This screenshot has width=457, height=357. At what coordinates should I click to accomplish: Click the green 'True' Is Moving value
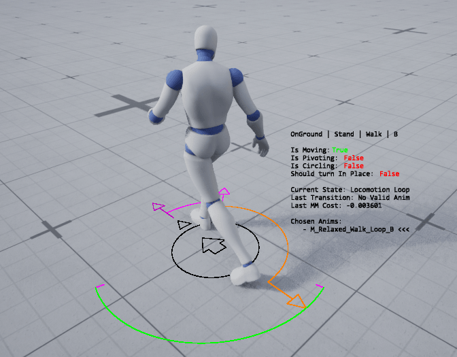(340, 150)
